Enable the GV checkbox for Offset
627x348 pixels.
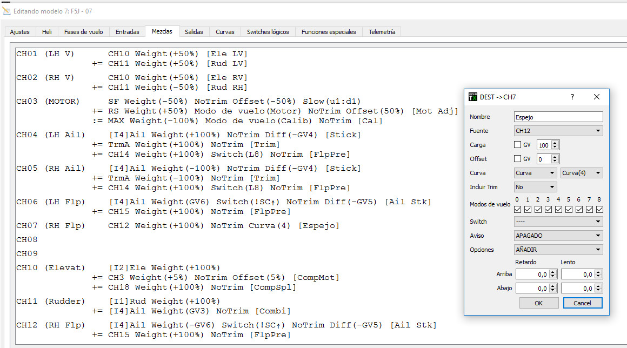[x=518, y=159]
